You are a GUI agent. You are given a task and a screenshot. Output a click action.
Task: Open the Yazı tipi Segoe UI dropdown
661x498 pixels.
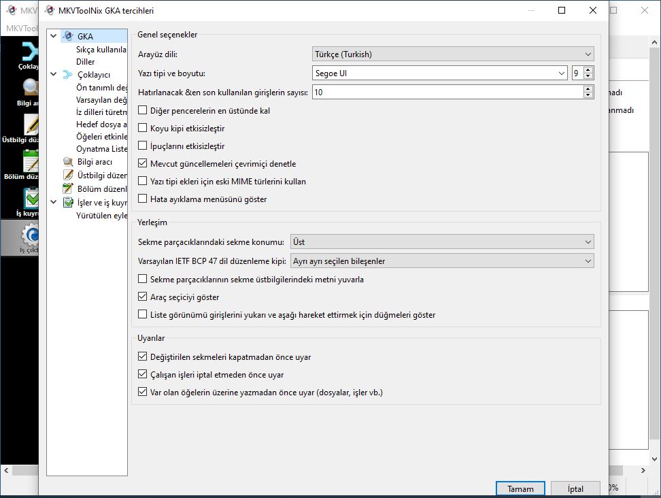(x=440, y=73)
